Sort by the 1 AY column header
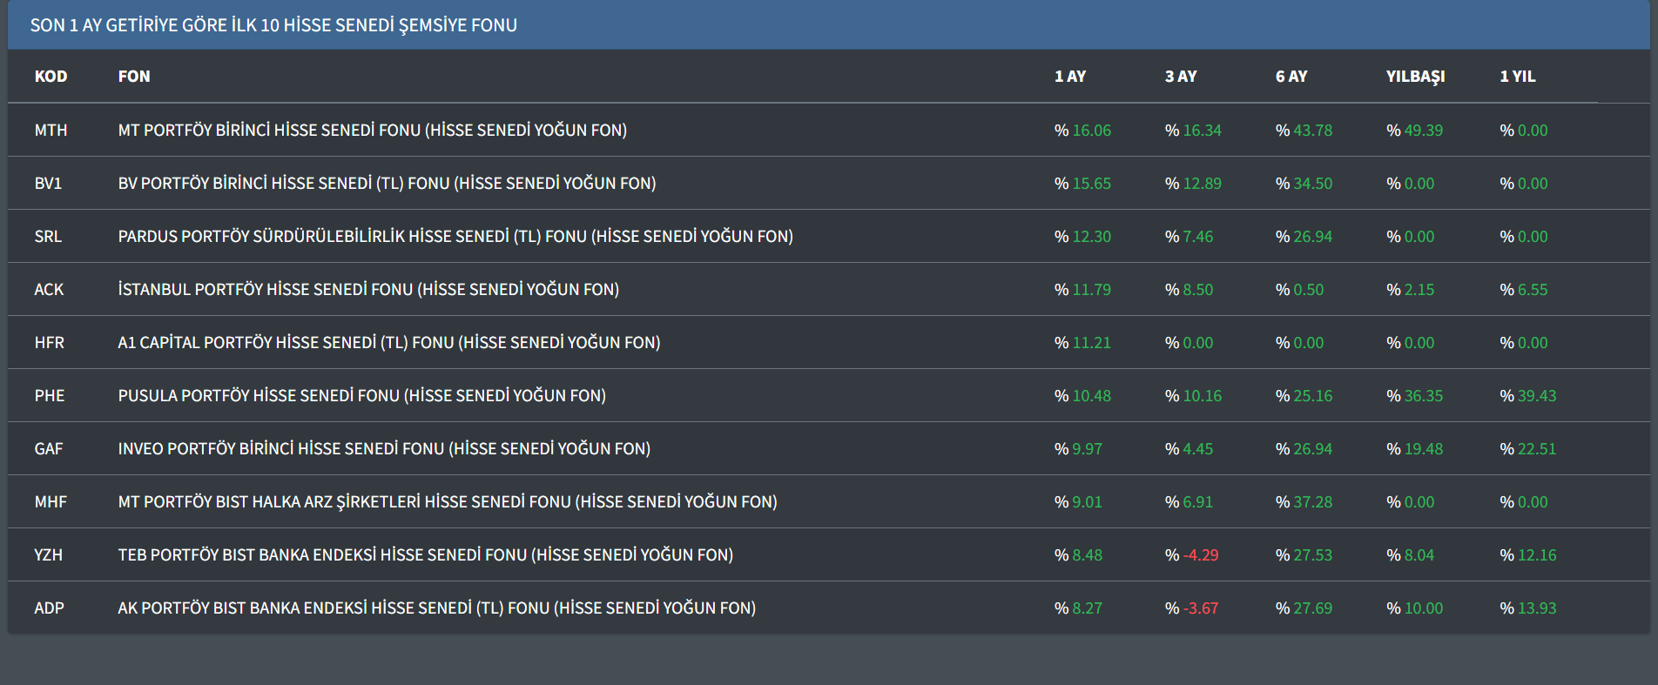Image resolution: width=1658 pixels, height=685 pixels. click(1069, 77)
